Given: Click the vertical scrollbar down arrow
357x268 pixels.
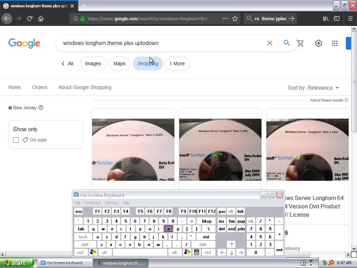Looking at the screenshot, I should tap(354, 248).
